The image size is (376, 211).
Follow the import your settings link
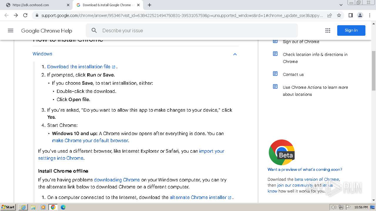pos(131,155)
